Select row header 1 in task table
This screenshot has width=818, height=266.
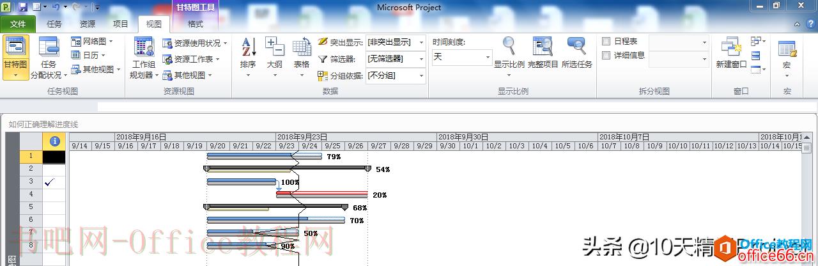[x=31, y=156]
